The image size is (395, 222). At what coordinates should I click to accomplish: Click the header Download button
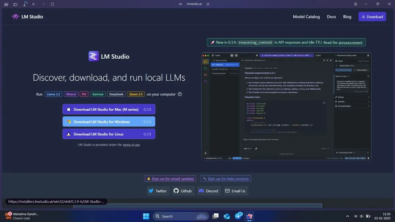point(372,17)
